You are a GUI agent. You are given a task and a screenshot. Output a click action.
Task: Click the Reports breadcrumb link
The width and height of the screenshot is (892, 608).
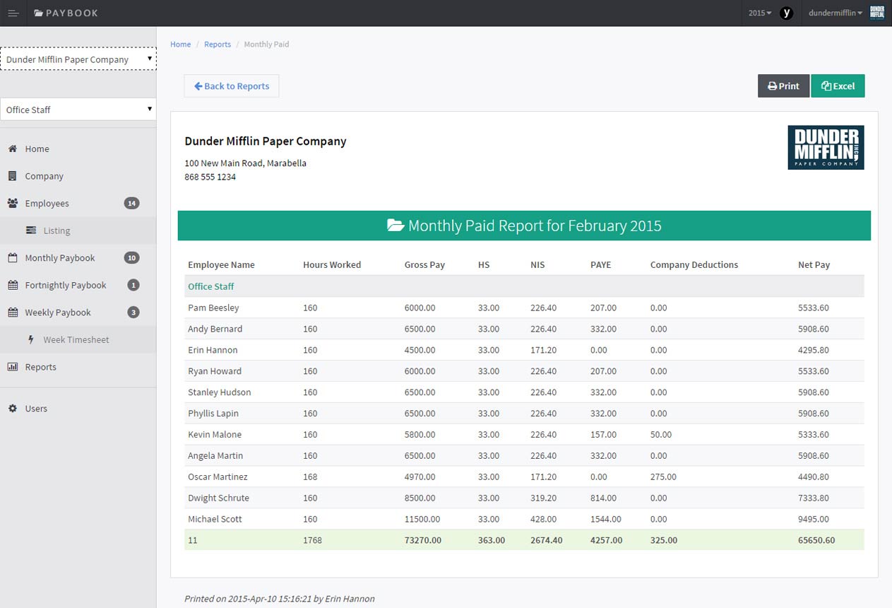click(x=218, y=44)
